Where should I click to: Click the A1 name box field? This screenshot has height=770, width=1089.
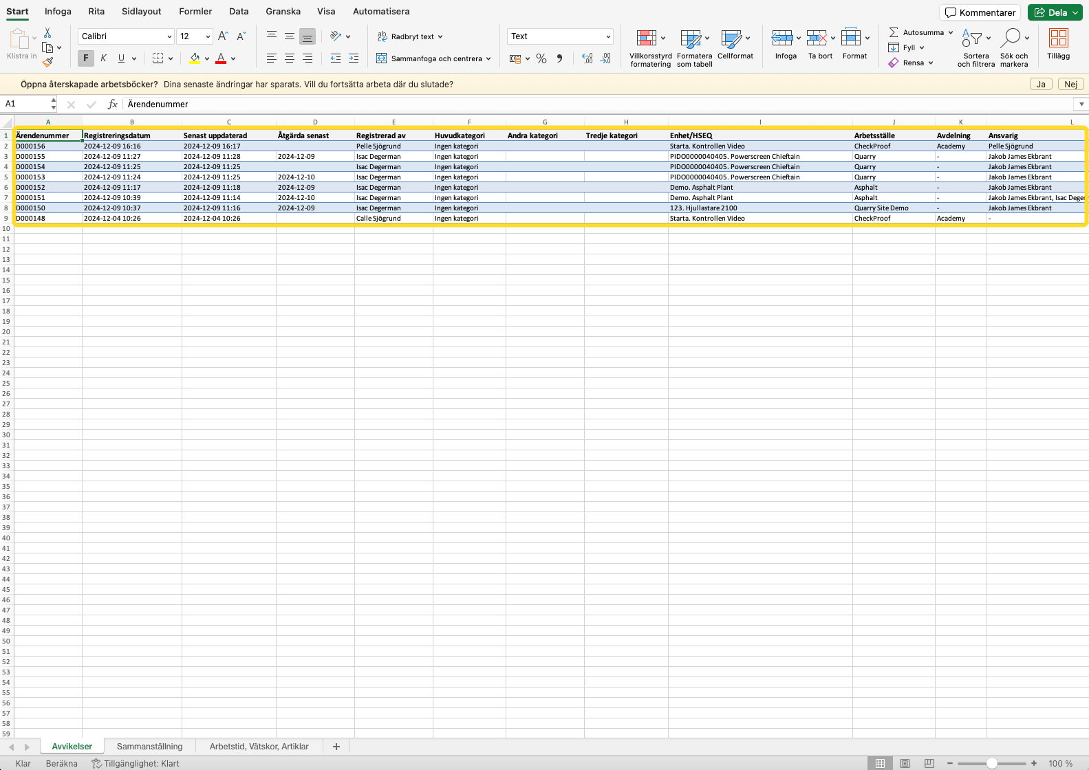pos(26,104)
